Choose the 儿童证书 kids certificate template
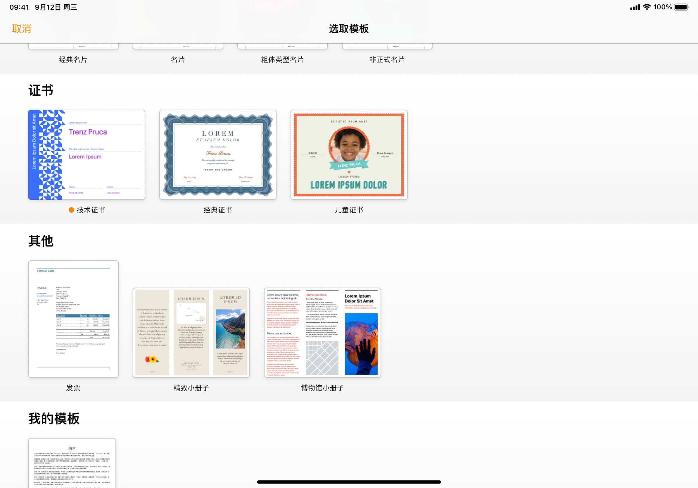The height and width of the screenshot is (488, 698). click(349, 155)
